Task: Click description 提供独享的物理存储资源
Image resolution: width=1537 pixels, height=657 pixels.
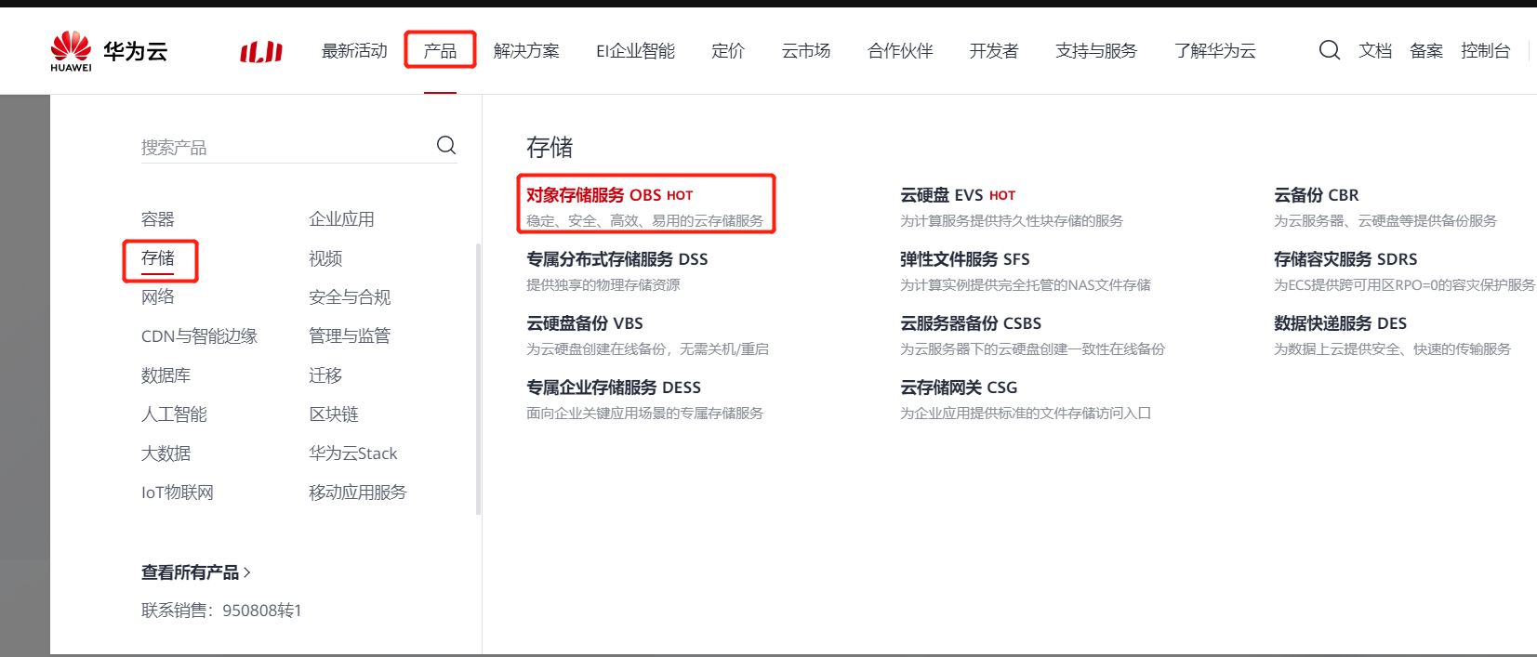Action: (603, 285)
